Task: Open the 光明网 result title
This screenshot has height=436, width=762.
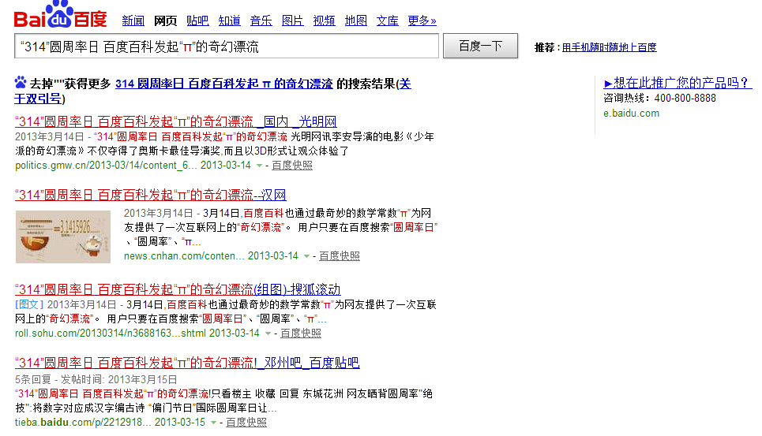Action: (176, 121)
